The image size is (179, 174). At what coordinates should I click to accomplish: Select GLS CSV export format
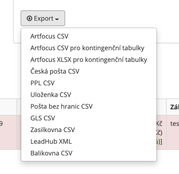tap(89, 118)
